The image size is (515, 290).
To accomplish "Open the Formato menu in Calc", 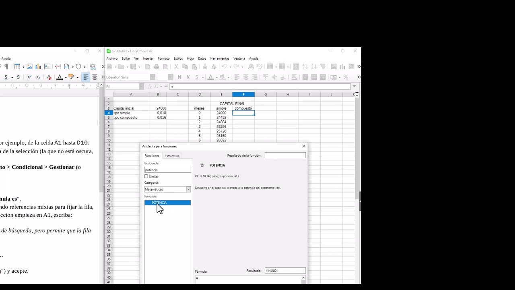I will click(163, 58).
